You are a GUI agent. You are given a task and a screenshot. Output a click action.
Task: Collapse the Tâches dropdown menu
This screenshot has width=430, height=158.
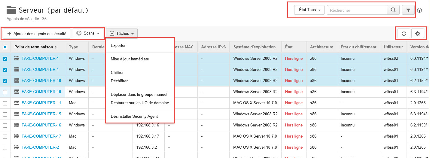(122, 34)
